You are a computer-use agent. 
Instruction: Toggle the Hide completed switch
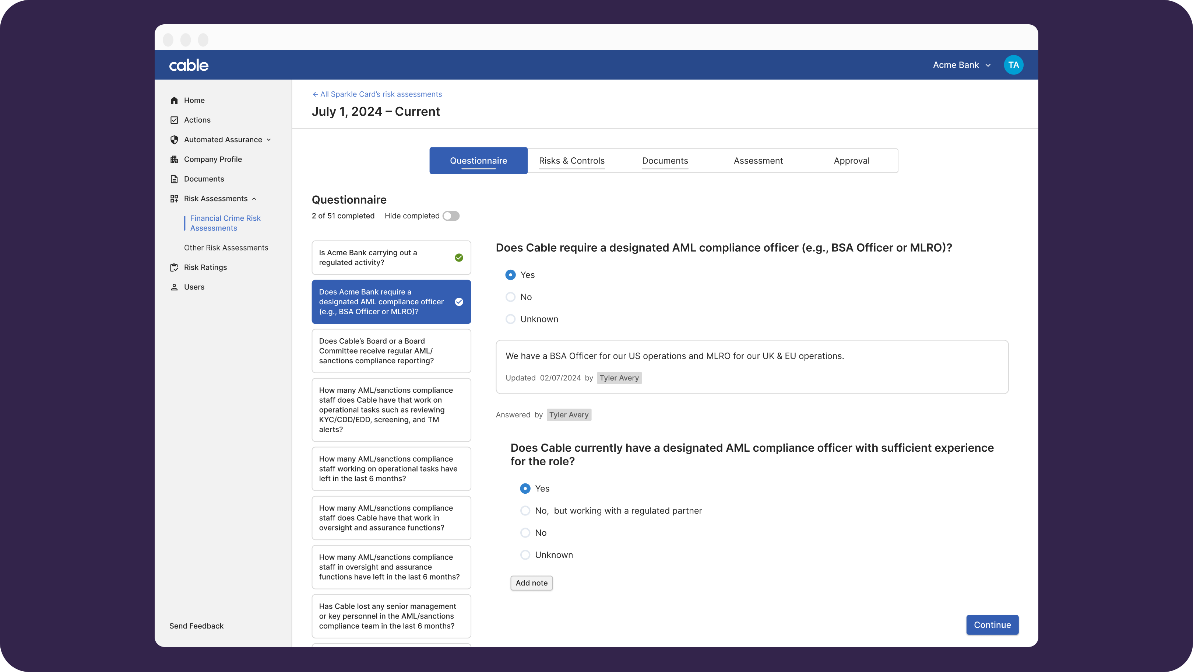(451, 216)
